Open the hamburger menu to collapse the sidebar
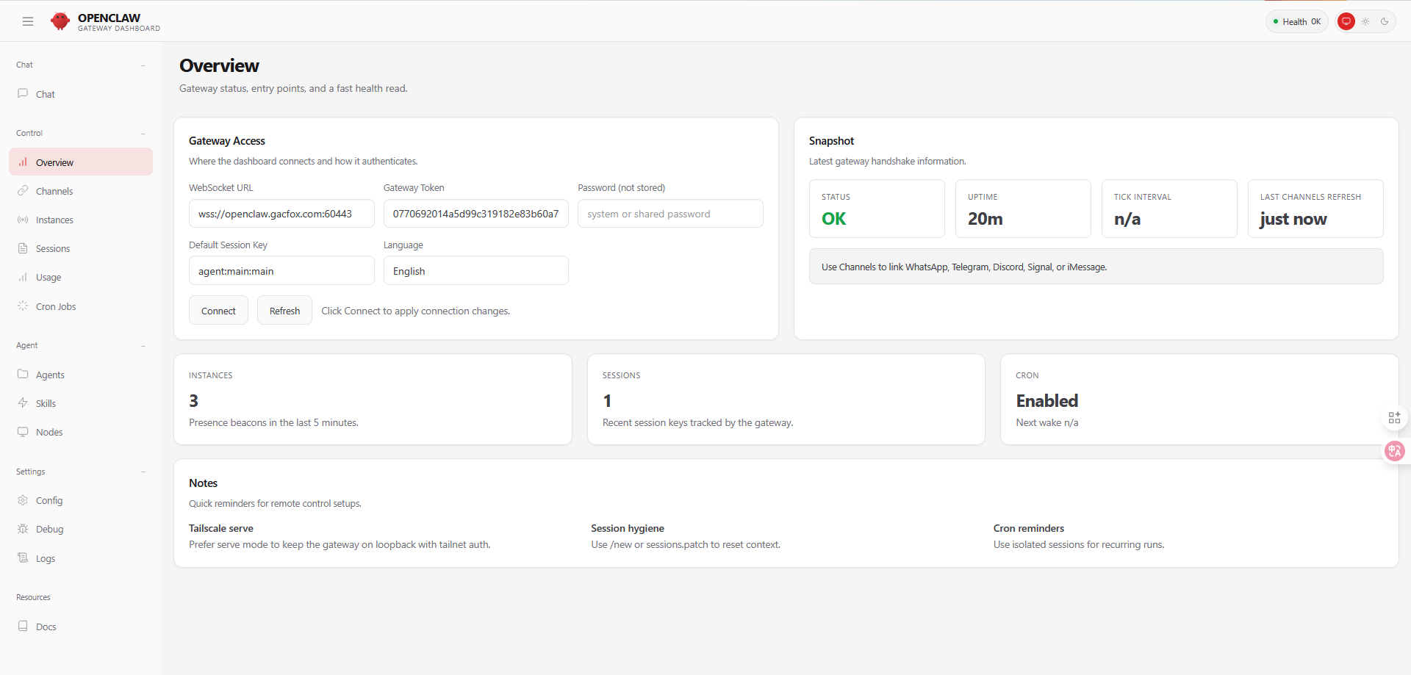Viewport: 1411px width, 675px height. pos(28,21)
